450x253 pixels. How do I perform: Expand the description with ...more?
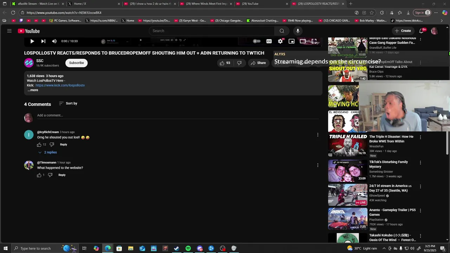pos(33,90)
